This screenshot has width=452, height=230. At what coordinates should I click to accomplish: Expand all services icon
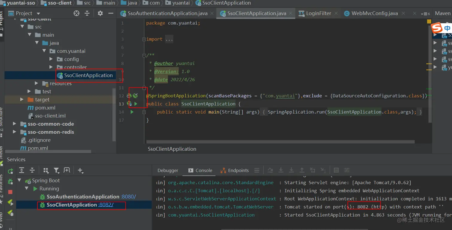point(22,170)
